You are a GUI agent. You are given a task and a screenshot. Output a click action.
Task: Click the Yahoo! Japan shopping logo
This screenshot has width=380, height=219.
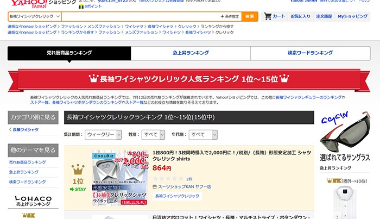pyautogui.click(x=43, y=3)
